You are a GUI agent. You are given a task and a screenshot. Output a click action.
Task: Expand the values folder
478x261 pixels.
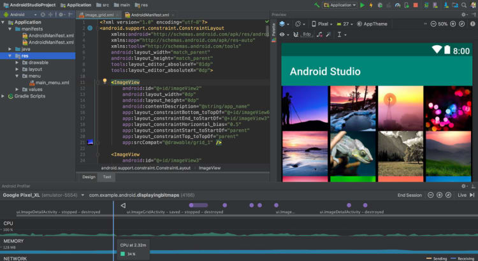17,89
